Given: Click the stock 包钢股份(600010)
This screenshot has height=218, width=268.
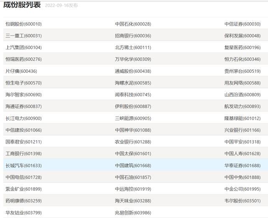Looking at the screenshot, I should [23, 24].
